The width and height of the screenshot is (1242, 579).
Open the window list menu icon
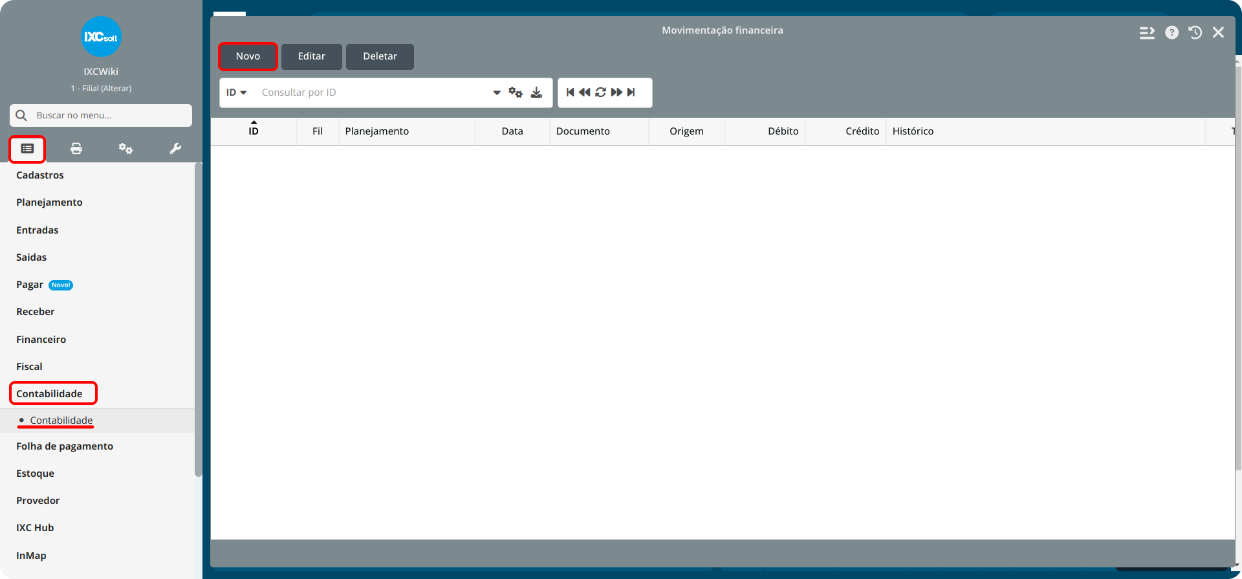1147,32
